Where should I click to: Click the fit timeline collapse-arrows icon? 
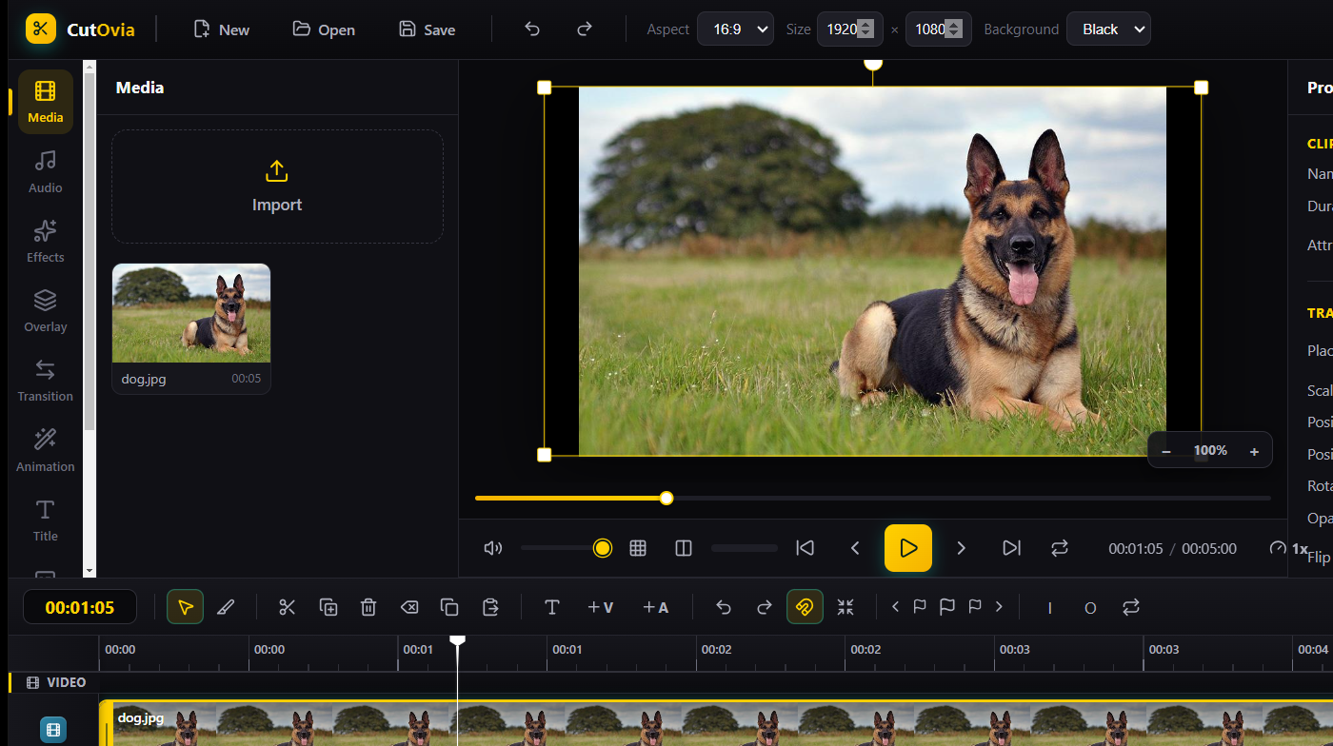pos(846,607)
